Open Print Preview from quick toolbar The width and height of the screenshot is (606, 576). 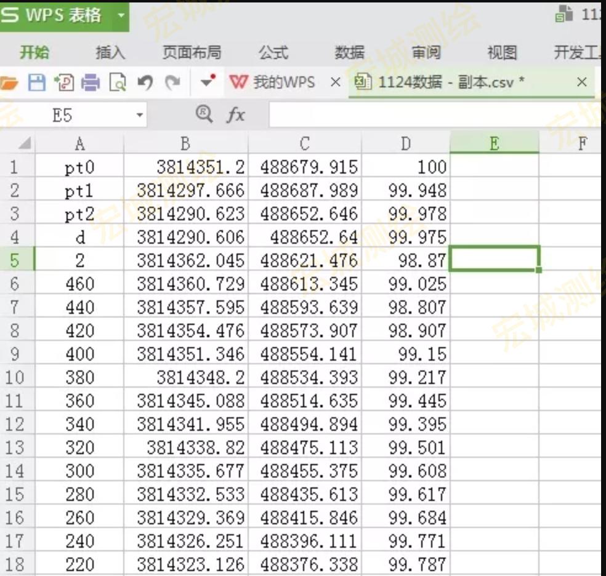click(x=118, y=82)
